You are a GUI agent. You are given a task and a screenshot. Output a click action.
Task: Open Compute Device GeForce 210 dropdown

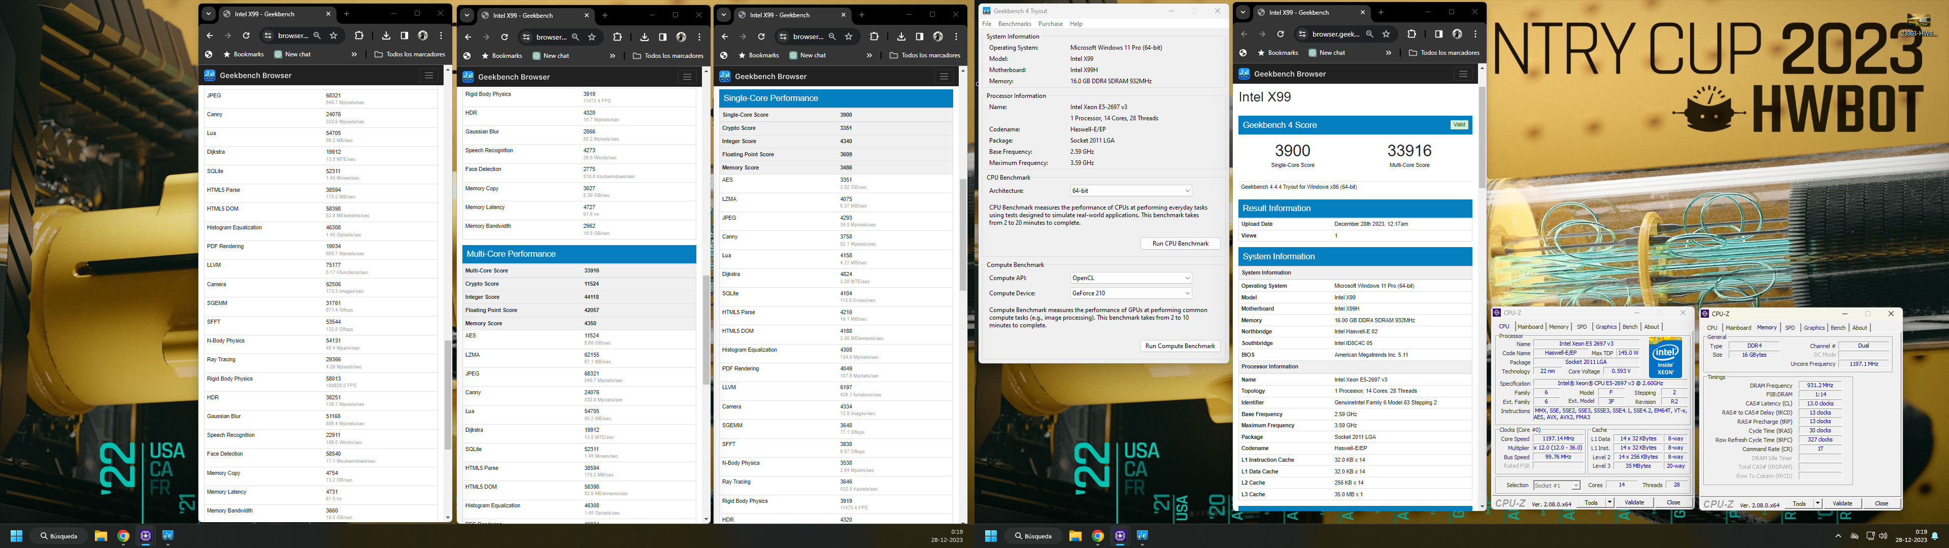[1131, 293]
